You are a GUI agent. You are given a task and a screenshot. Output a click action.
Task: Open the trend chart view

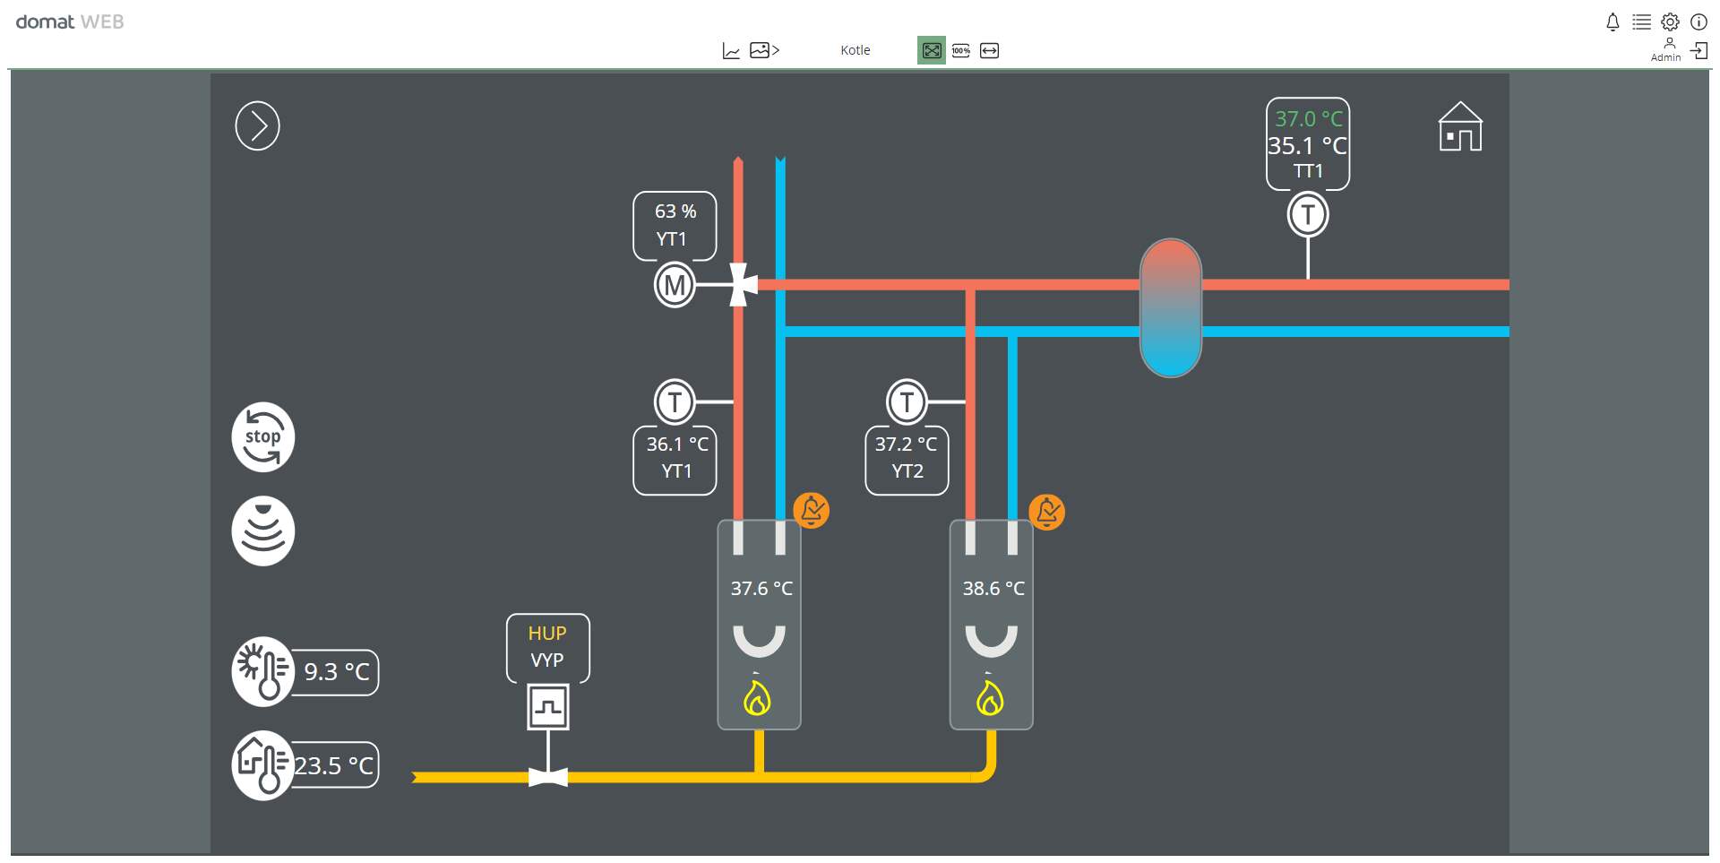(731, 51)
